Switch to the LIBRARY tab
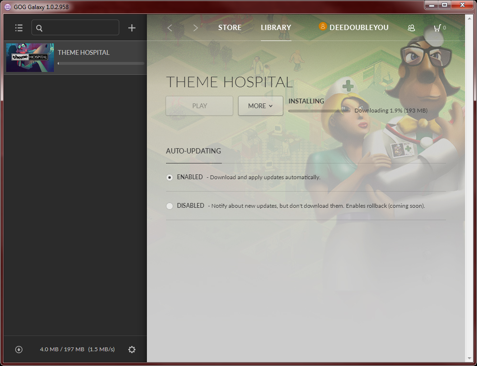477x366 pixels. (x=276, y=28)
